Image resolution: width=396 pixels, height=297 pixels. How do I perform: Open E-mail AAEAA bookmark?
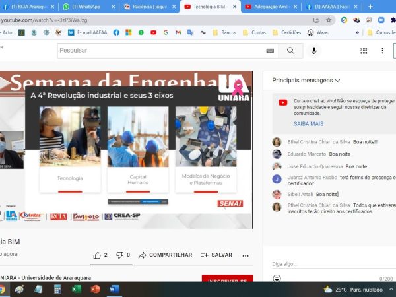click(88, 32)
